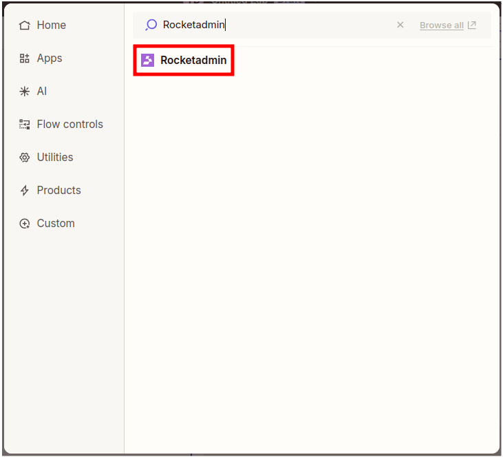Click the Utilities gear icon
Screen dimensions: 503x457
coord(24,157)
